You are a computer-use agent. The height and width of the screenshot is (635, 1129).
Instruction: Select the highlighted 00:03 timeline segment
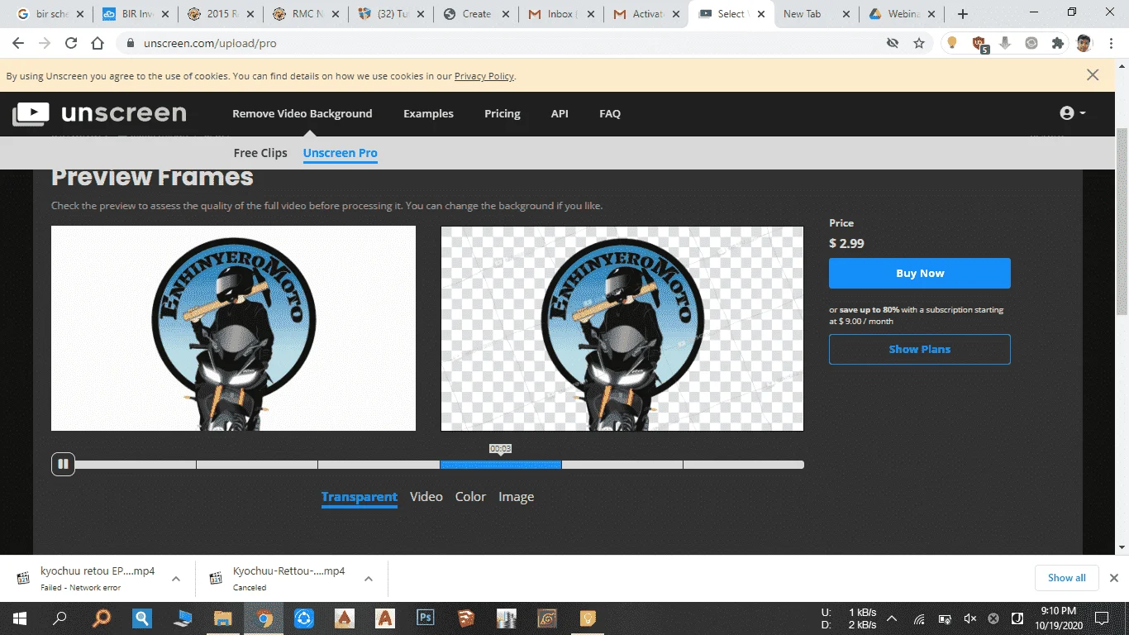tap(501, 465)
